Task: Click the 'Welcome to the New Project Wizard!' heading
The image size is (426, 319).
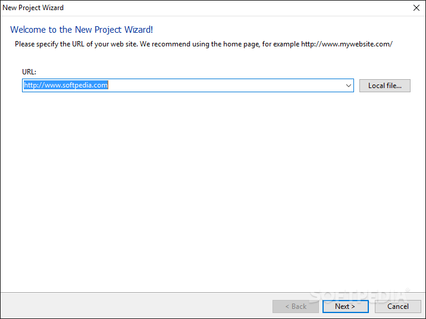Action: (x=82, y=30)
